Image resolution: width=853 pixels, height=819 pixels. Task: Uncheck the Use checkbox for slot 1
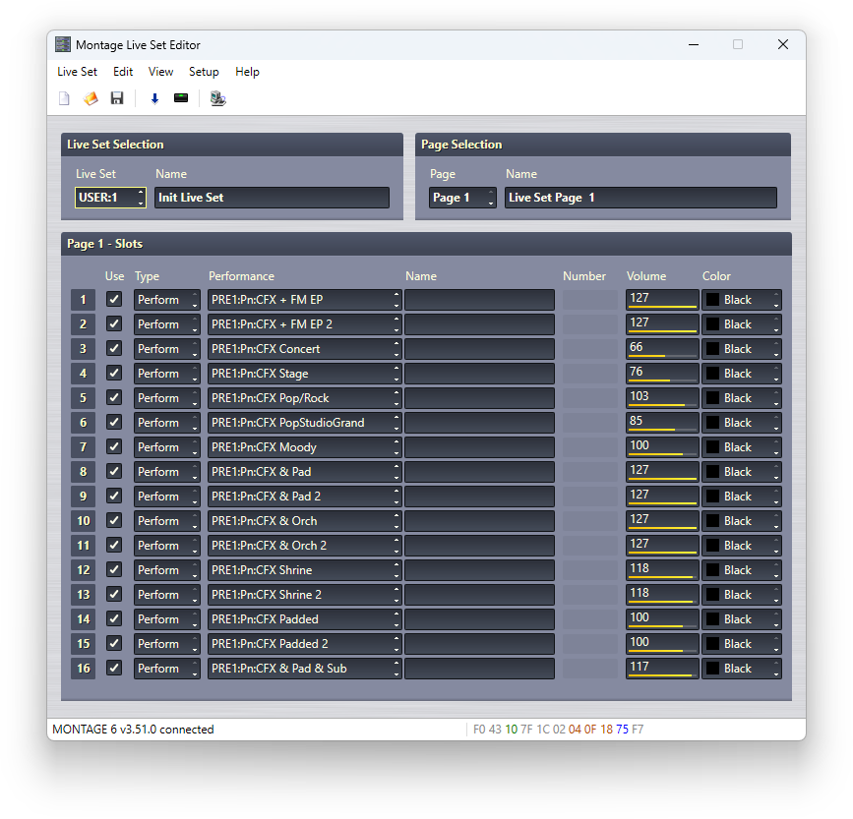pyautogui.click(x=114, y=299)
